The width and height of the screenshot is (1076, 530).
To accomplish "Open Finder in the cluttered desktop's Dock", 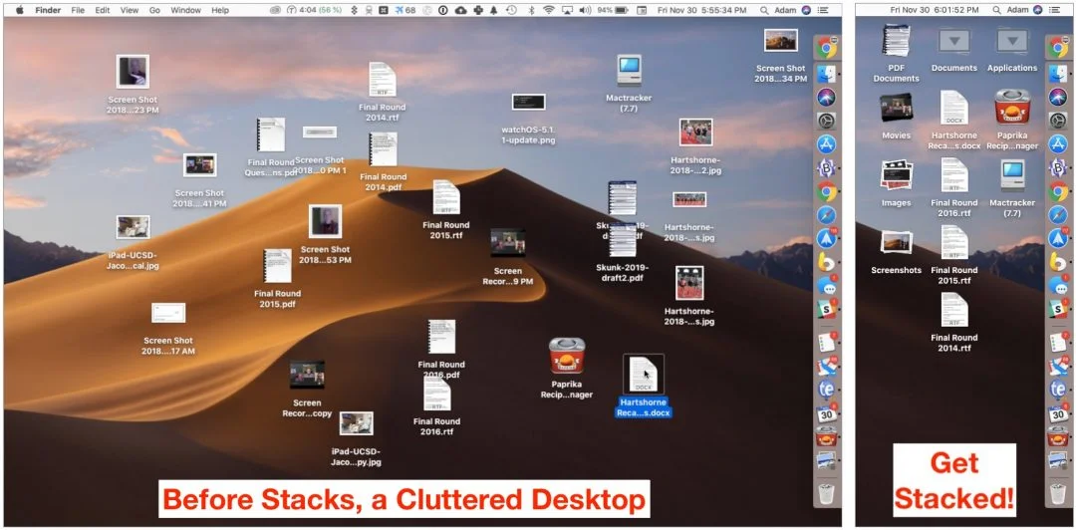I will click(827, 72).
